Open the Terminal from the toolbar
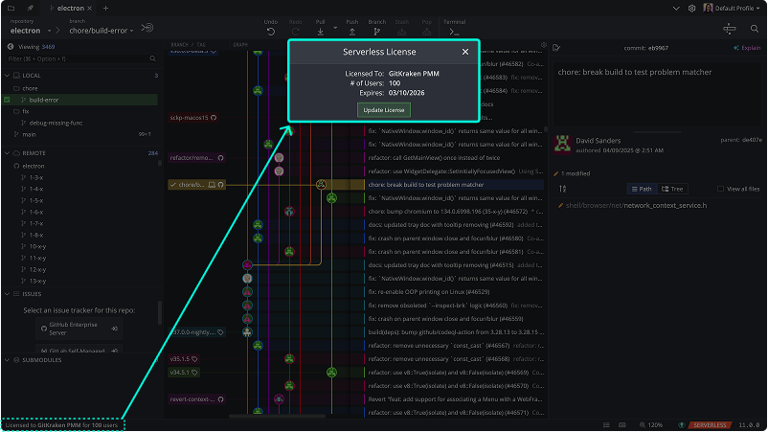This screenshot has height=432, width=768. [455, 32]
